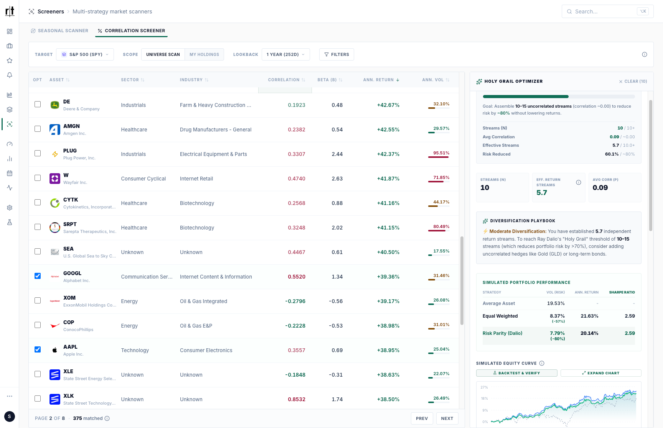Open the Lookback 1 Year (252D) dropdown

[285, 54]
